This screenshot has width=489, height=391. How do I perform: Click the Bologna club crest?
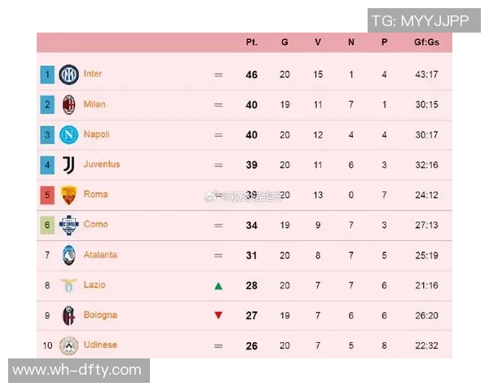pos(68,315)
